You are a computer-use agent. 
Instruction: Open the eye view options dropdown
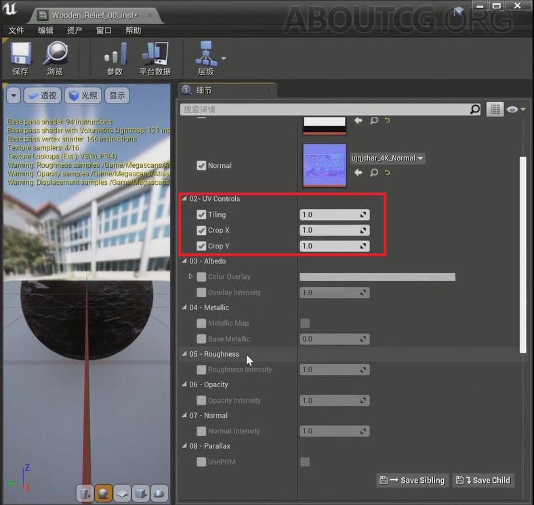pyautogui.click(x=516, y=109)
